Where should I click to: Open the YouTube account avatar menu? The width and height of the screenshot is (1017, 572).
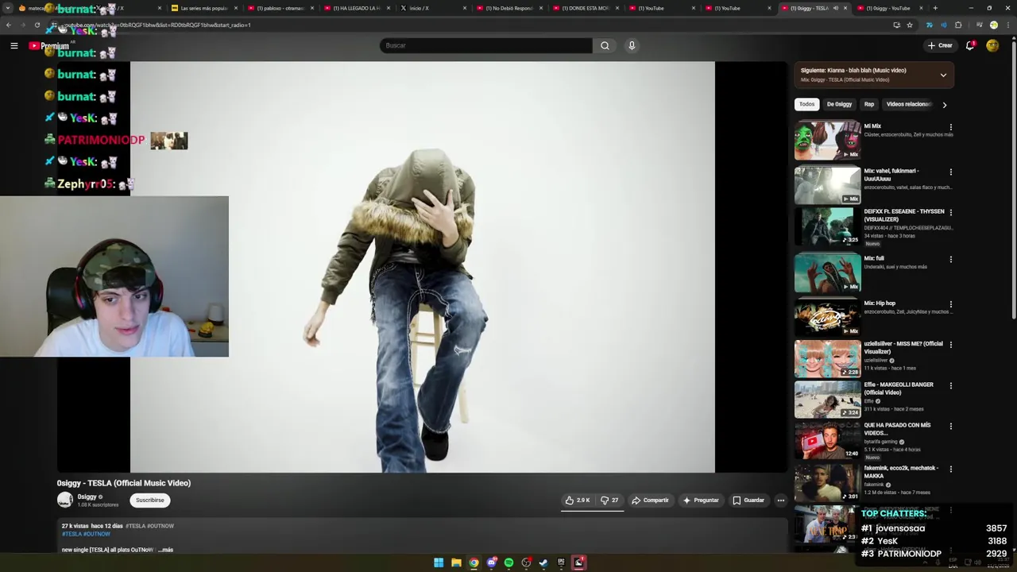(992, 45)
